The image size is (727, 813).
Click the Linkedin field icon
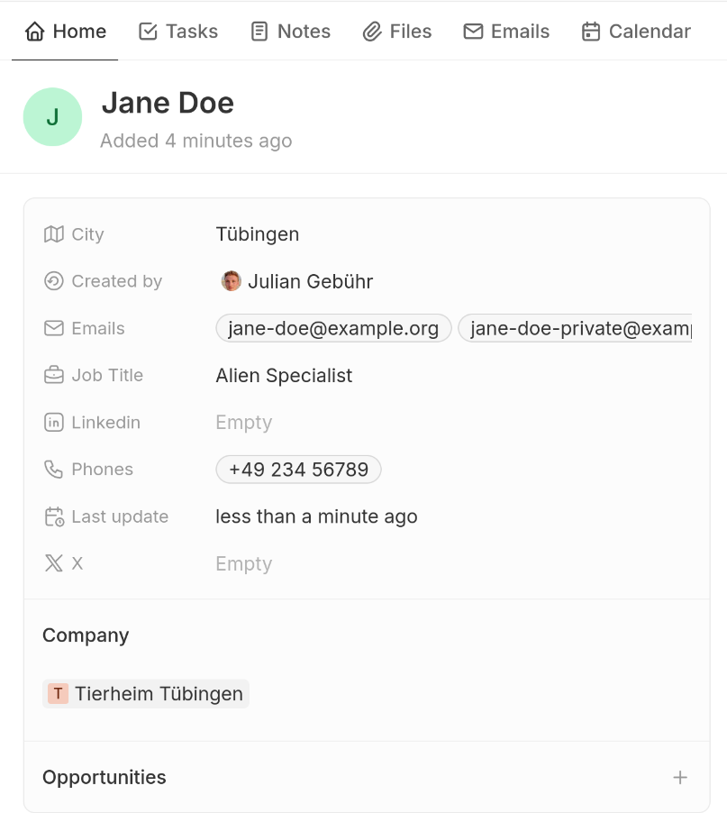tap(54, 422)
